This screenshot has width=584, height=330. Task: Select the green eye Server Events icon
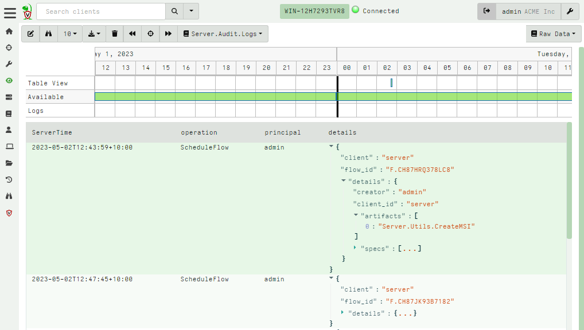click(9, 80)
